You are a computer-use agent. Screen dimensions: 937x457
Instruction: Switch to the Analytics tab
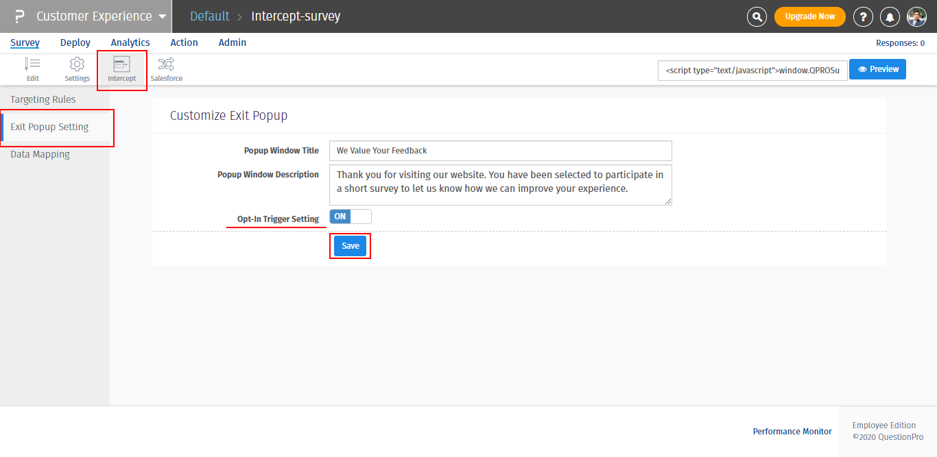click(130, 42)
